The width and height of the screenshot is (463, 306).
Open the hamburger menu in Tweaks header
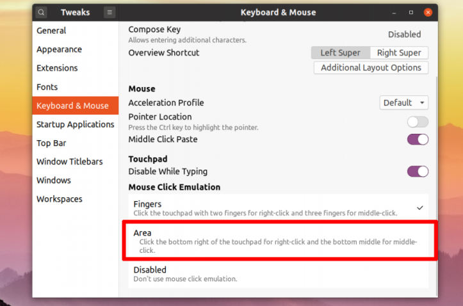[110, 12]
